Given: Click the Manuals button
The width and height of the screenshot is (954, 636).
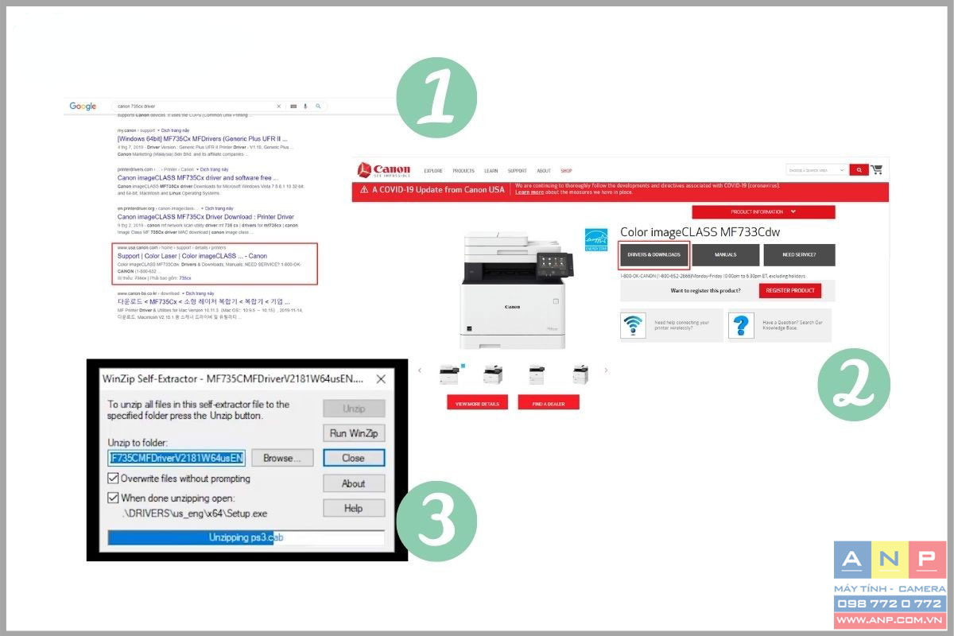Looking at the screenshot, I should click(x=726, y=255).
